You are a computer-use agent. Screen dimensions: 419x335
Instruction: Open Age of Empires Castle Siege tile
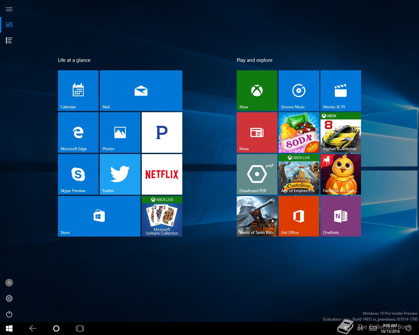click(299, 174)
